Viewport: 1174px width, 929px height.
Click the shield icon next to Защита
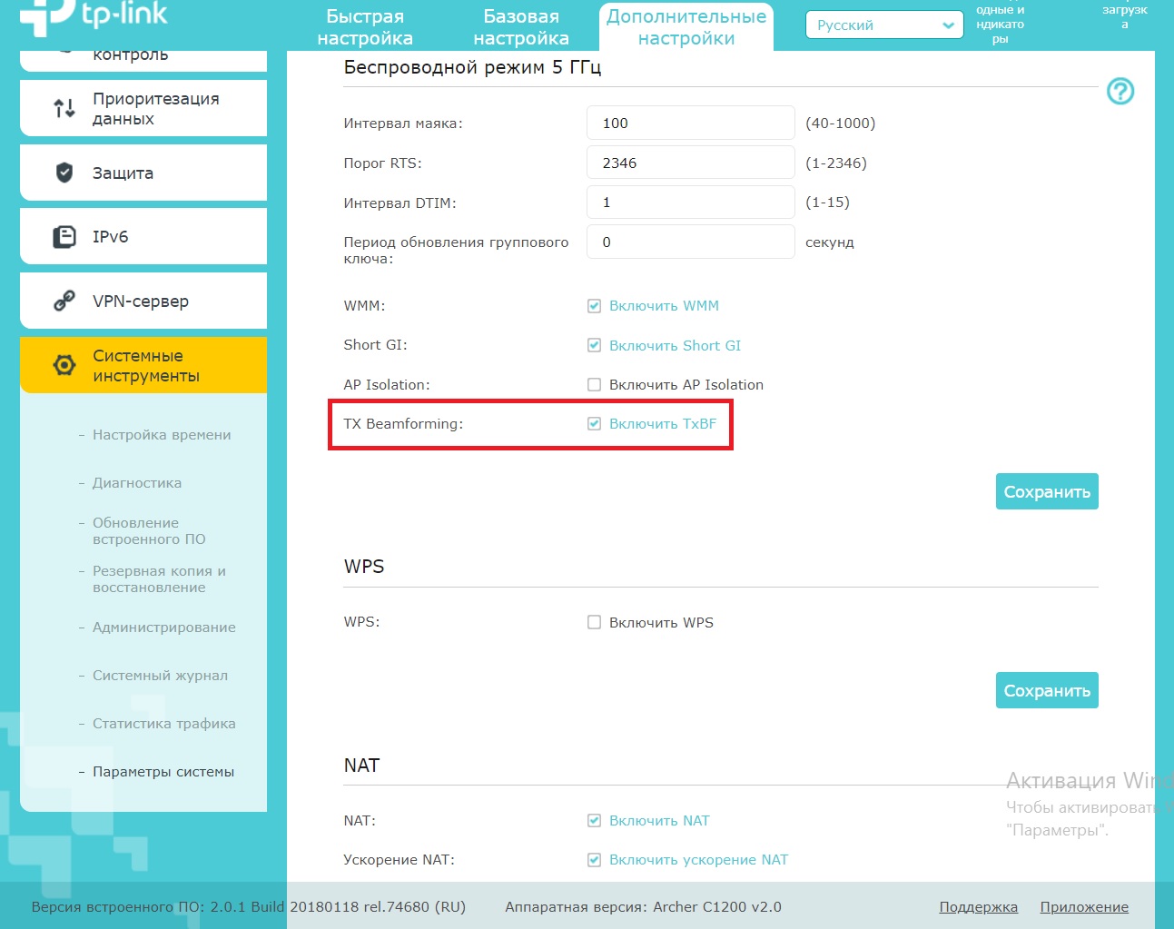click(x=64, y=173)
